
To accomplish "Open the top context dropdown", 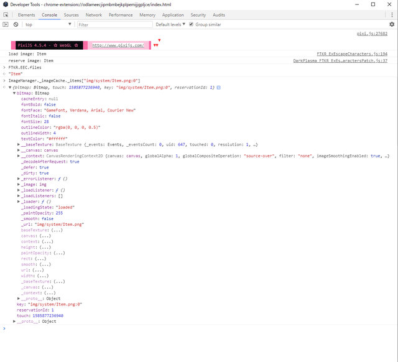I will click(x=48, y=25).
